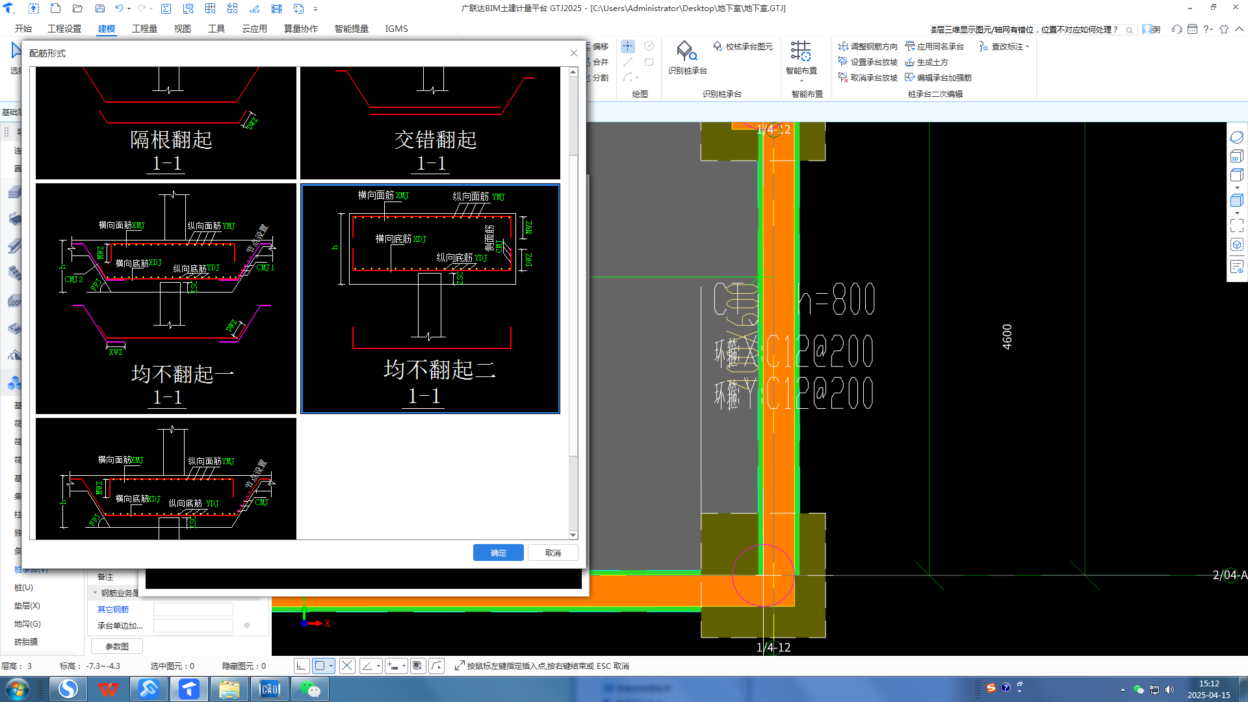Open the 开始 ribbon tab
Screen dimensions: 1248x702
click(x=23, y=29)
